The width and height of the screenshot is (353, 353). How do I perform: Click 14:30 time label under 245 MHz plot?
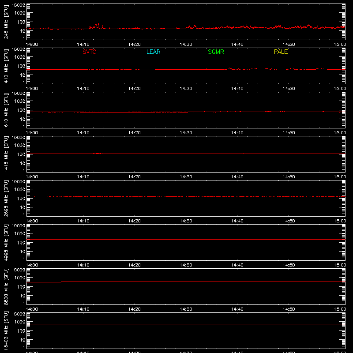[186, 45]
